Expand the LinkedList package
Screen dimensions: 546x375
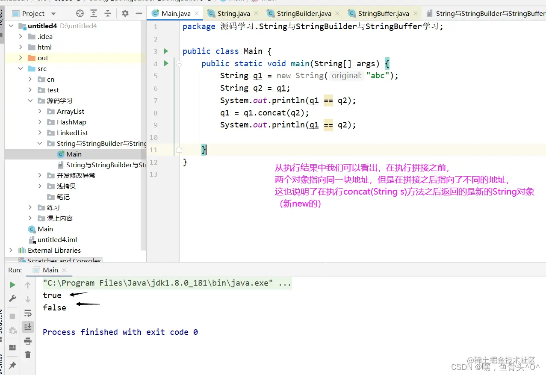pyautogui.click(x=40, y=133)
